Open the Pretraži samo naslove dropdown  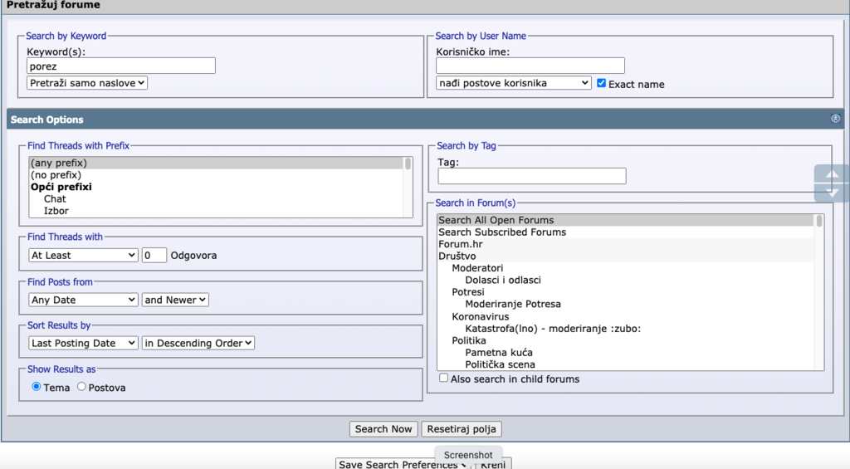[x=86, y=83]
